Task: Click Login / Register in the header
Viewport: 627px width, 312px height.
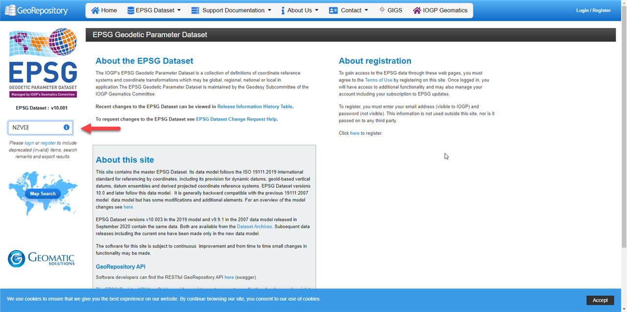Action: coord(593,10)
